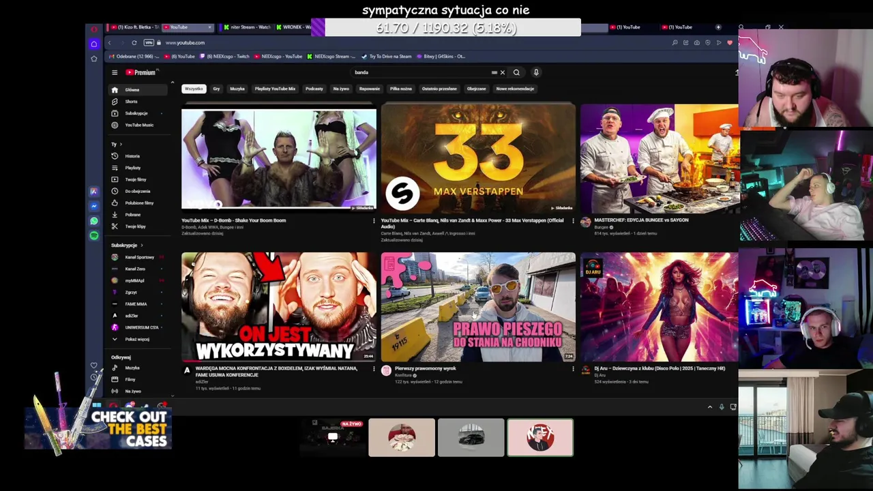Viewport: 873px width, 491px height.
Task: Open the Try To Drive na Steam bookmark
Action: [x=387, y=57]
